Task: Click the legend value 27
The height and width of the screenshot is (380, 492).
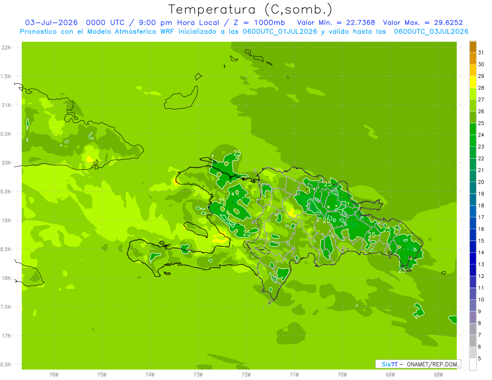Action: pos(481,100)
